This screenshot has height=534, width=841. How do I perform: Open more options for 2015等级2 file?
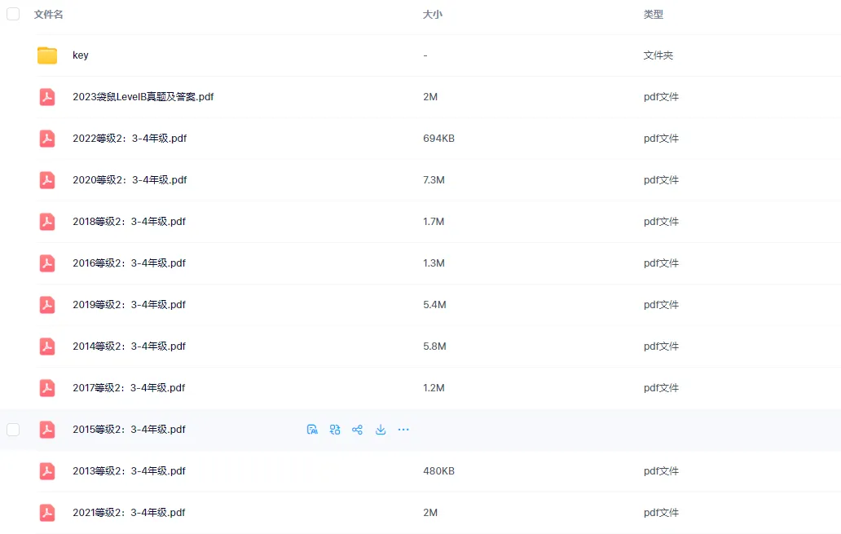coord(403,430)
